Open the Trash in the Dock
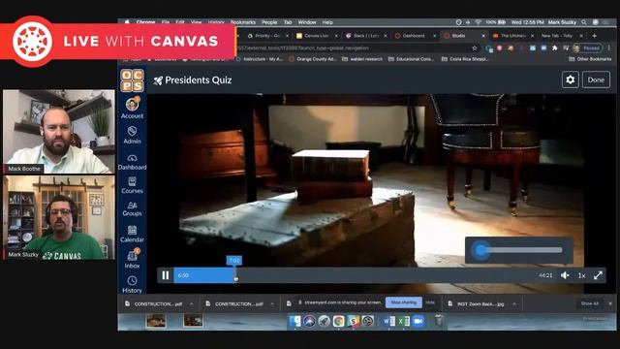This screenshot has height=349, width=620. (x=439, y=321)
